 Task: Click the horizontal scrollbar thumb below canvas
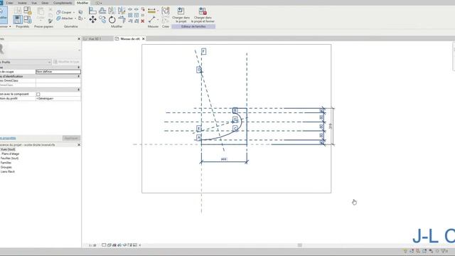pos(300,245)
